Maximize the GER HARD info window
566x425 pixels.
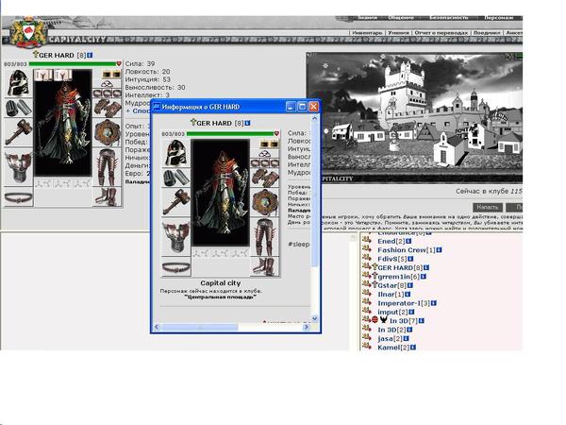click(302, 107)
